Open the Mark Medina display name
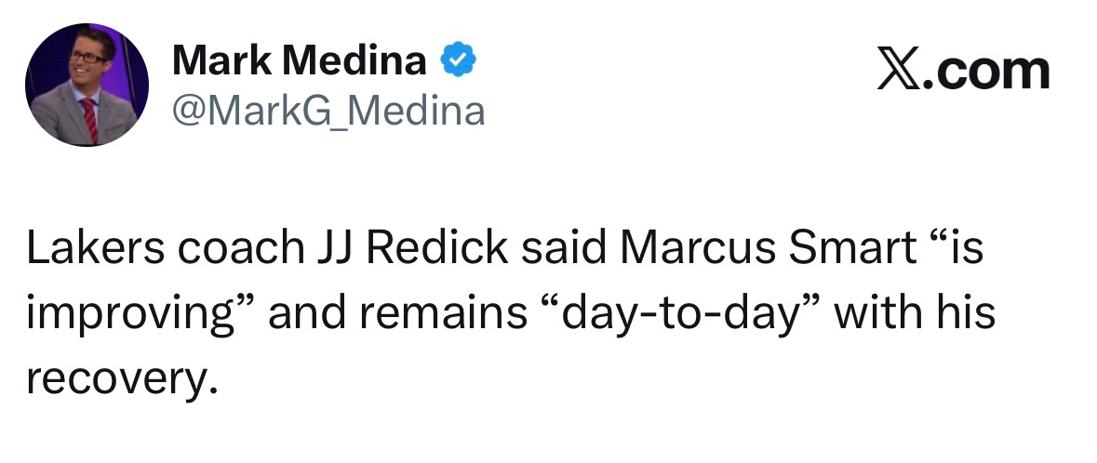1097x463 pixels. pos(300,62)
